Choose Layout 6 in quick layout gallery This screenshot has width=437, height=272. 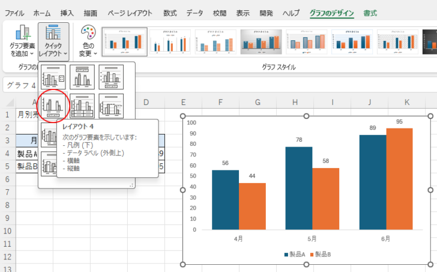tap(111, 106)
